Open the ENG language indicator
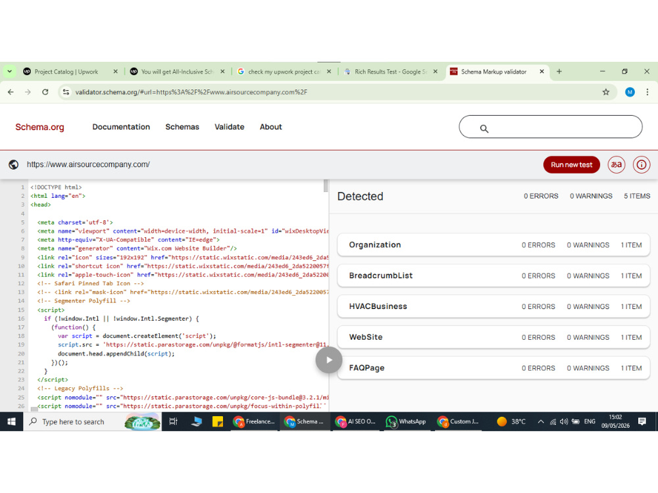This screenshot has width=658, height=493. pos(590,422)
